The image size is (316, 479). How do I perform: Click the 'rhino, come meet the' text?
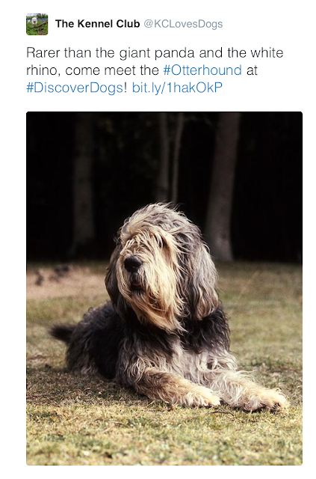tap(93, 70)
